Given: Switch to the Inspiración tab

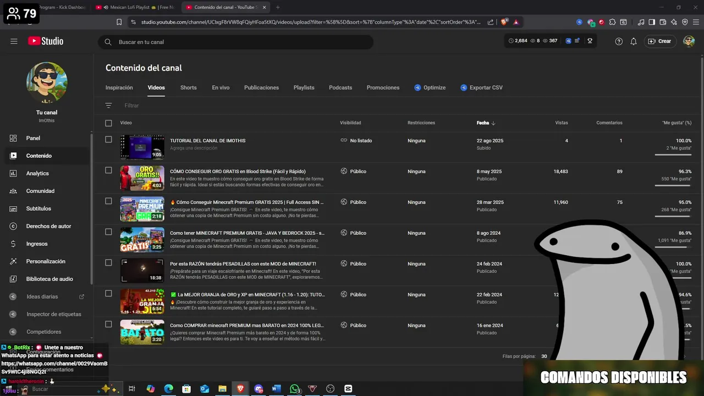Looking at the screenshot, I should (119, 87).
